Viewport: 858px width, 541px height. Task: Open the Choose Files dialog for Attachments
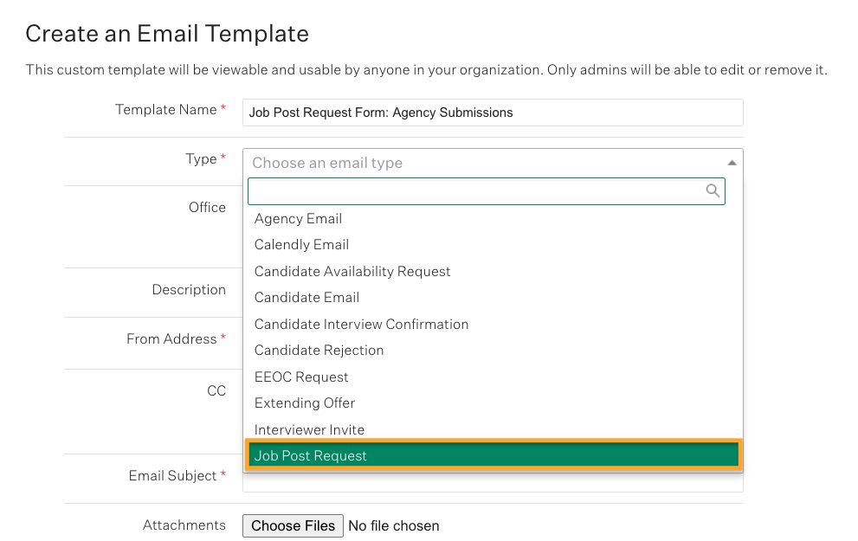point(292,525)
